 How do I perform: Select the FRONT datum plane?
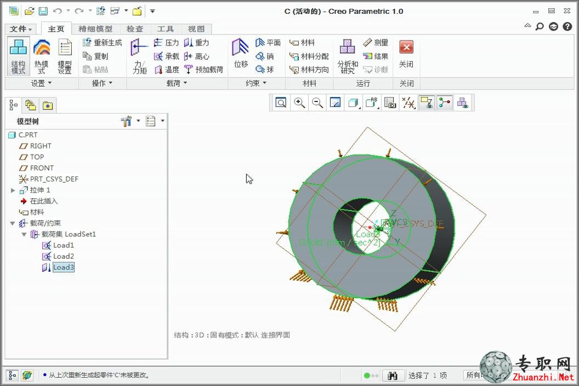[x=36, y=168]
